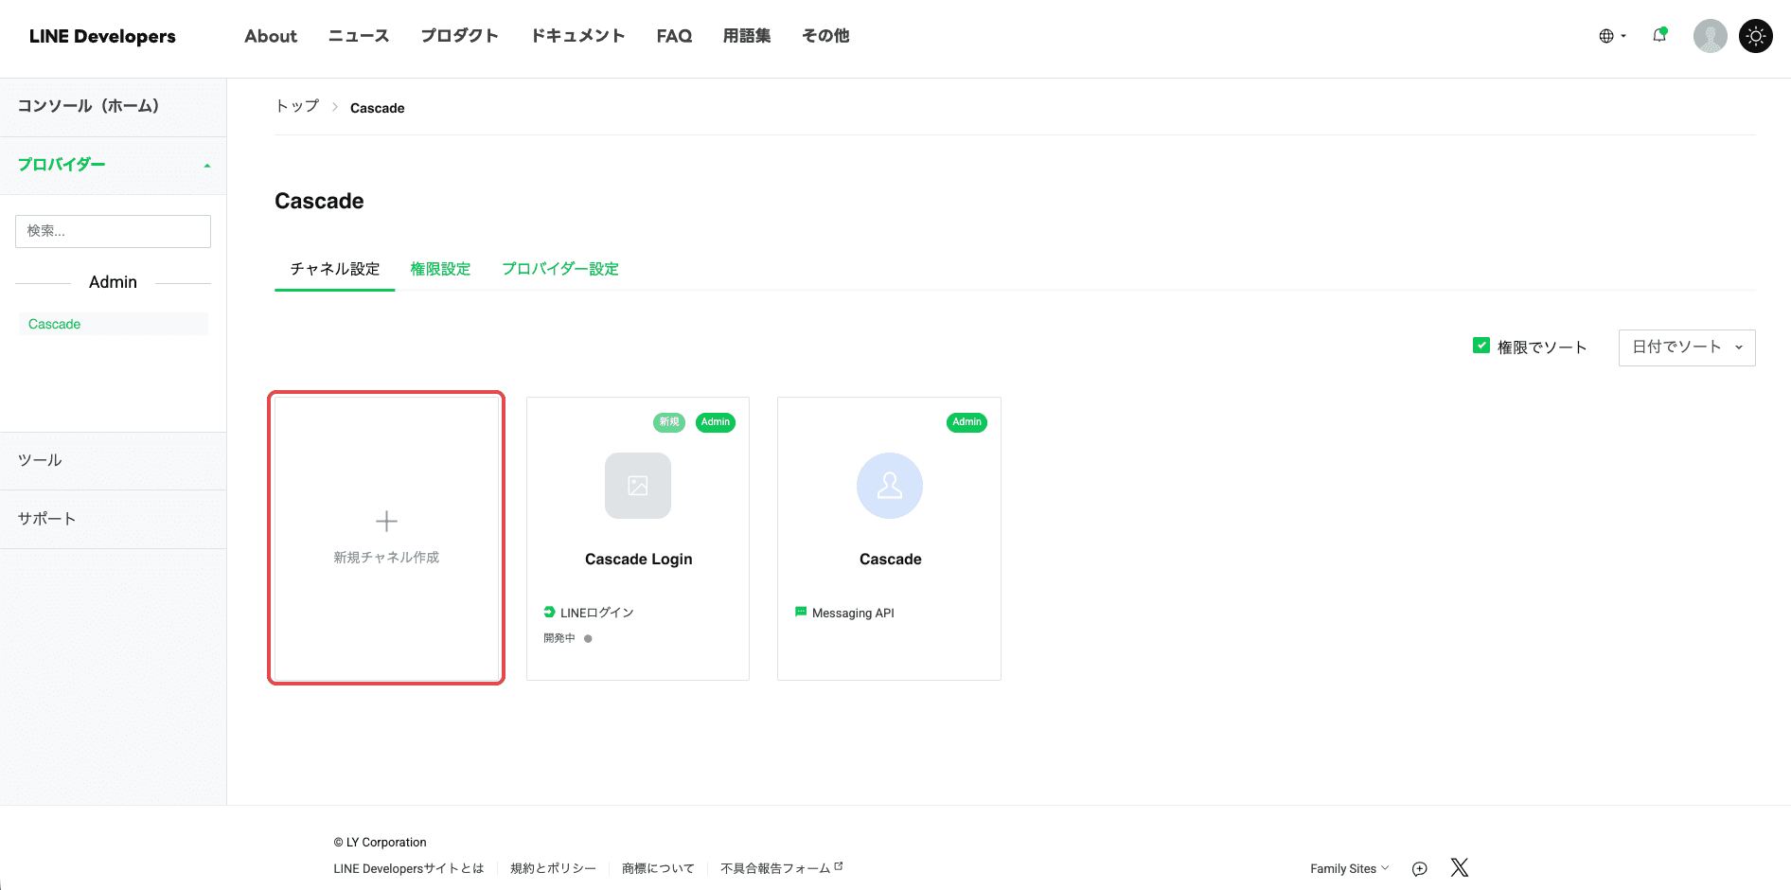
Task: Click the Messaging API text label
Action: (x=853, y=614)
